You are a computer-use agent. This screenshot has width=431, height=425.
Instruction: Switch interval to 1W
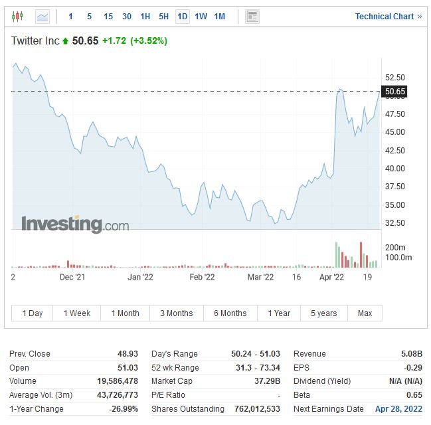201,16
